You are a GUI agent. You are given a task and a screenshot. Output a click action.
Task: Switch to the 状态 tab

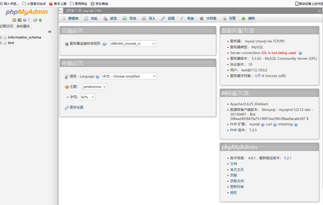(x=110, y=18)
